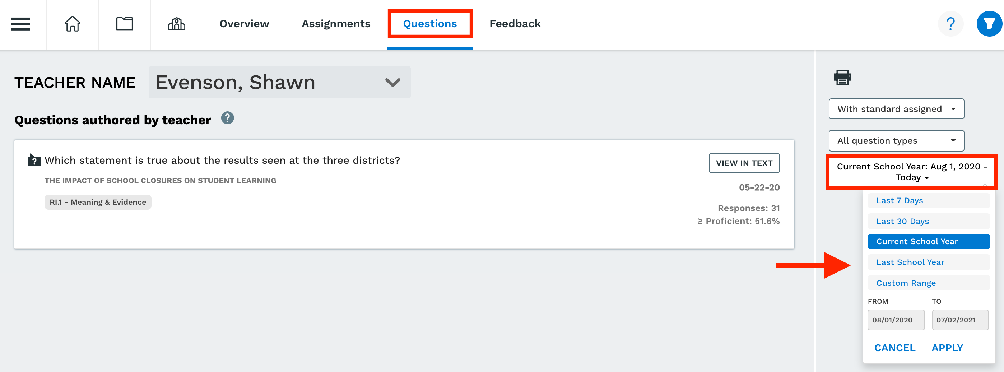This screenshot has height=372, width=1004.
Task: Expand the teacher name dropdown
Action: 279,82
